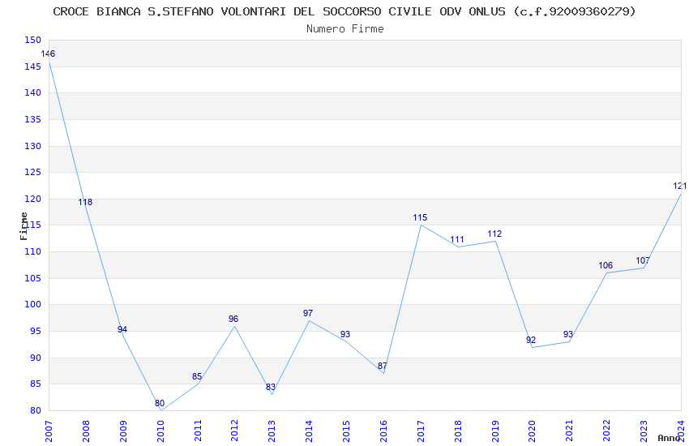
Task: Select the 83 data label at 2013
Action: pos(271,387)
